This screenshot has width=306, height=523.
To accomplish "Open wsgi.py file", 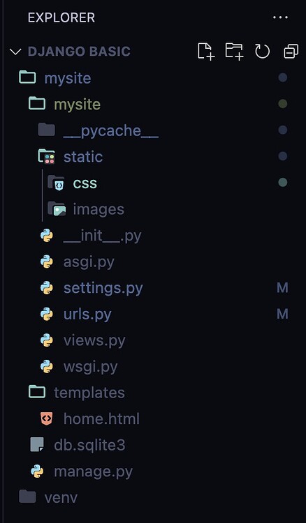I will 90,367.
